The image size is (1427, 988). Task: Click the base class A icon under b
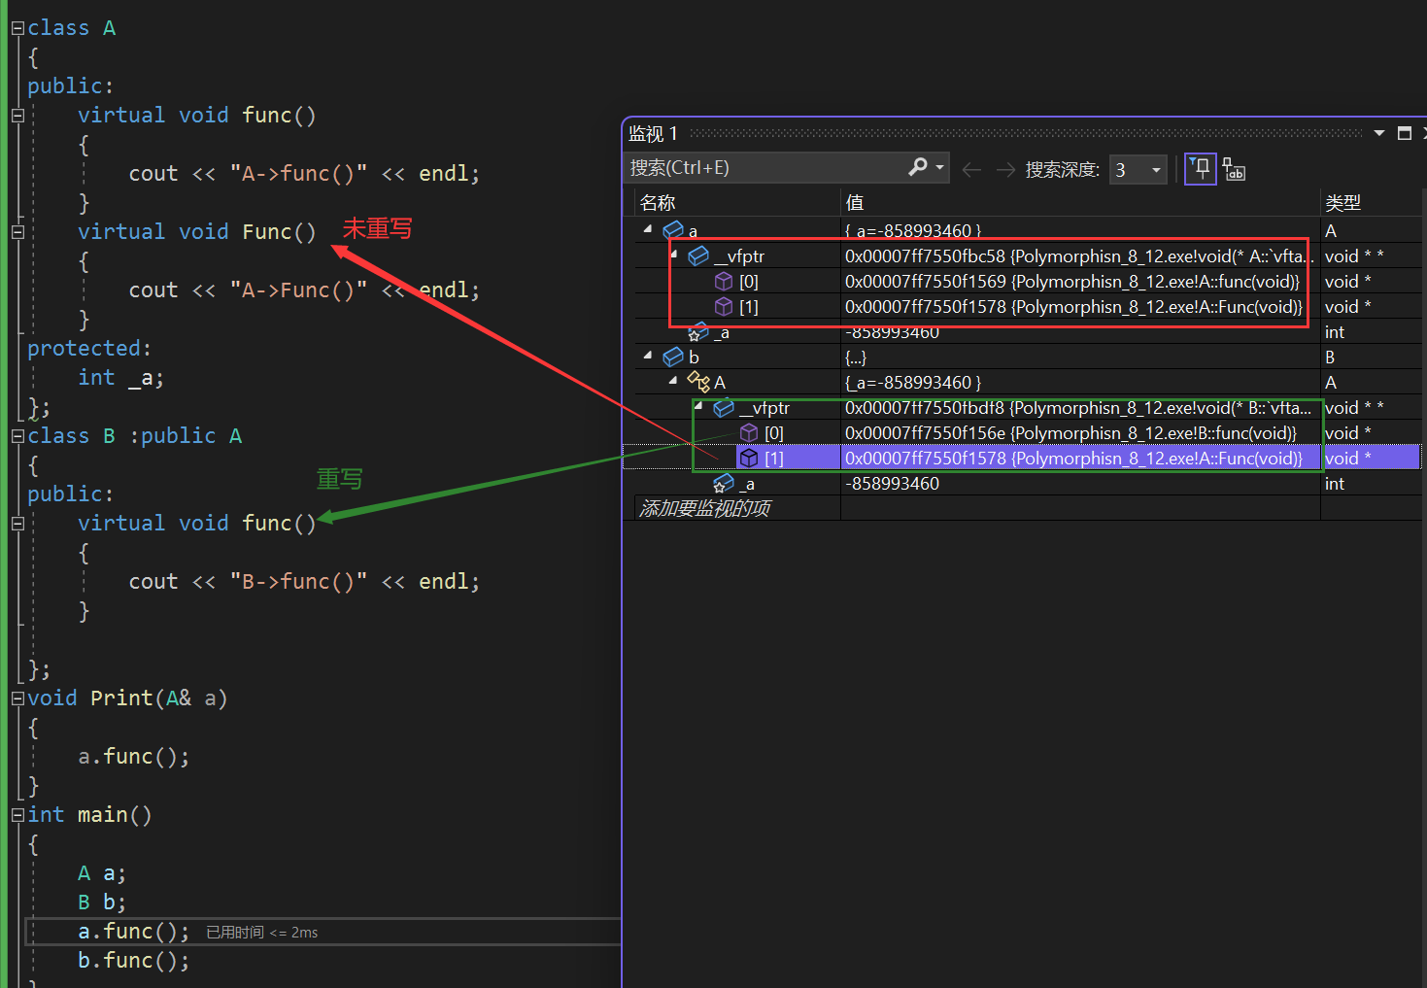point(698,382)
